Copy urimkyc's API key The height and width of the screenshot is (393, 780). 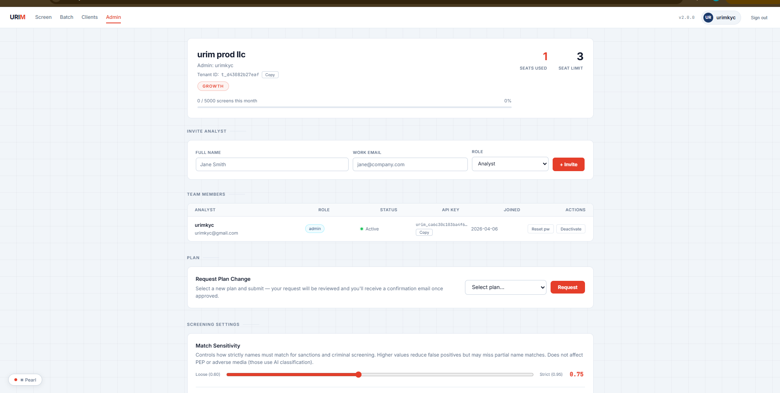pyautogui.click(x=424, y=233)
